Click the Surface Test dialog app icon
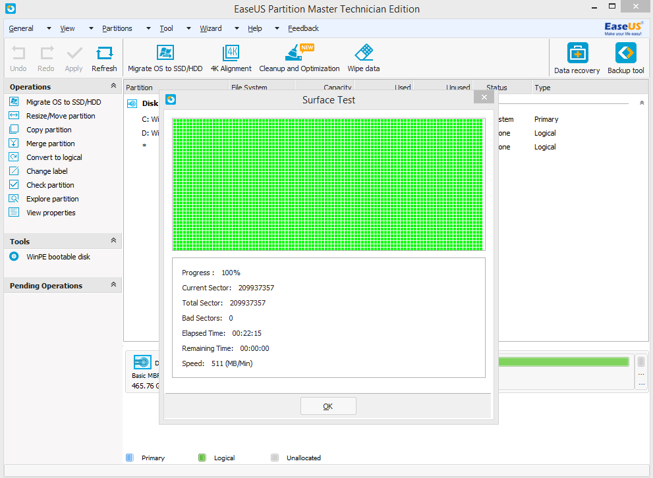 tap(171, 99)
